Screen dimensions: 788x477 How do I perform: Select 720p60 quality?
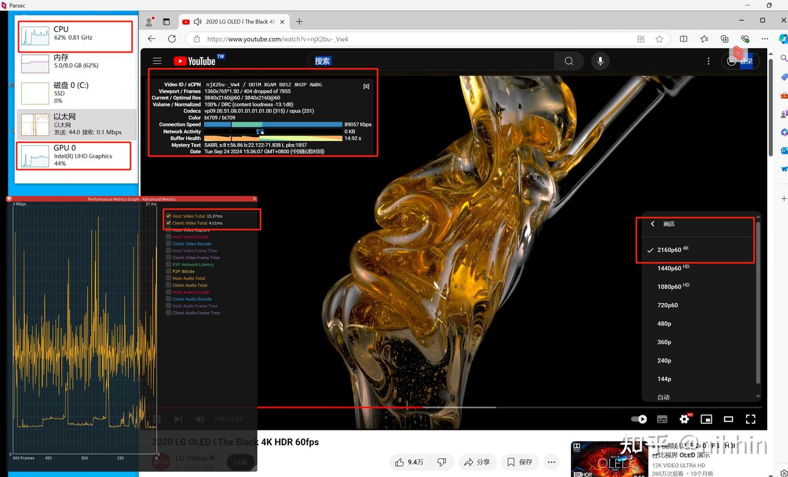699,305
